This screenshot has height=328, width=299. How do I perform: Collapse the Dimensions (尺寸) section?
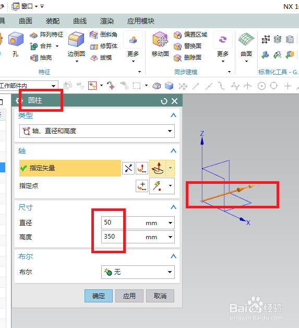173,207
